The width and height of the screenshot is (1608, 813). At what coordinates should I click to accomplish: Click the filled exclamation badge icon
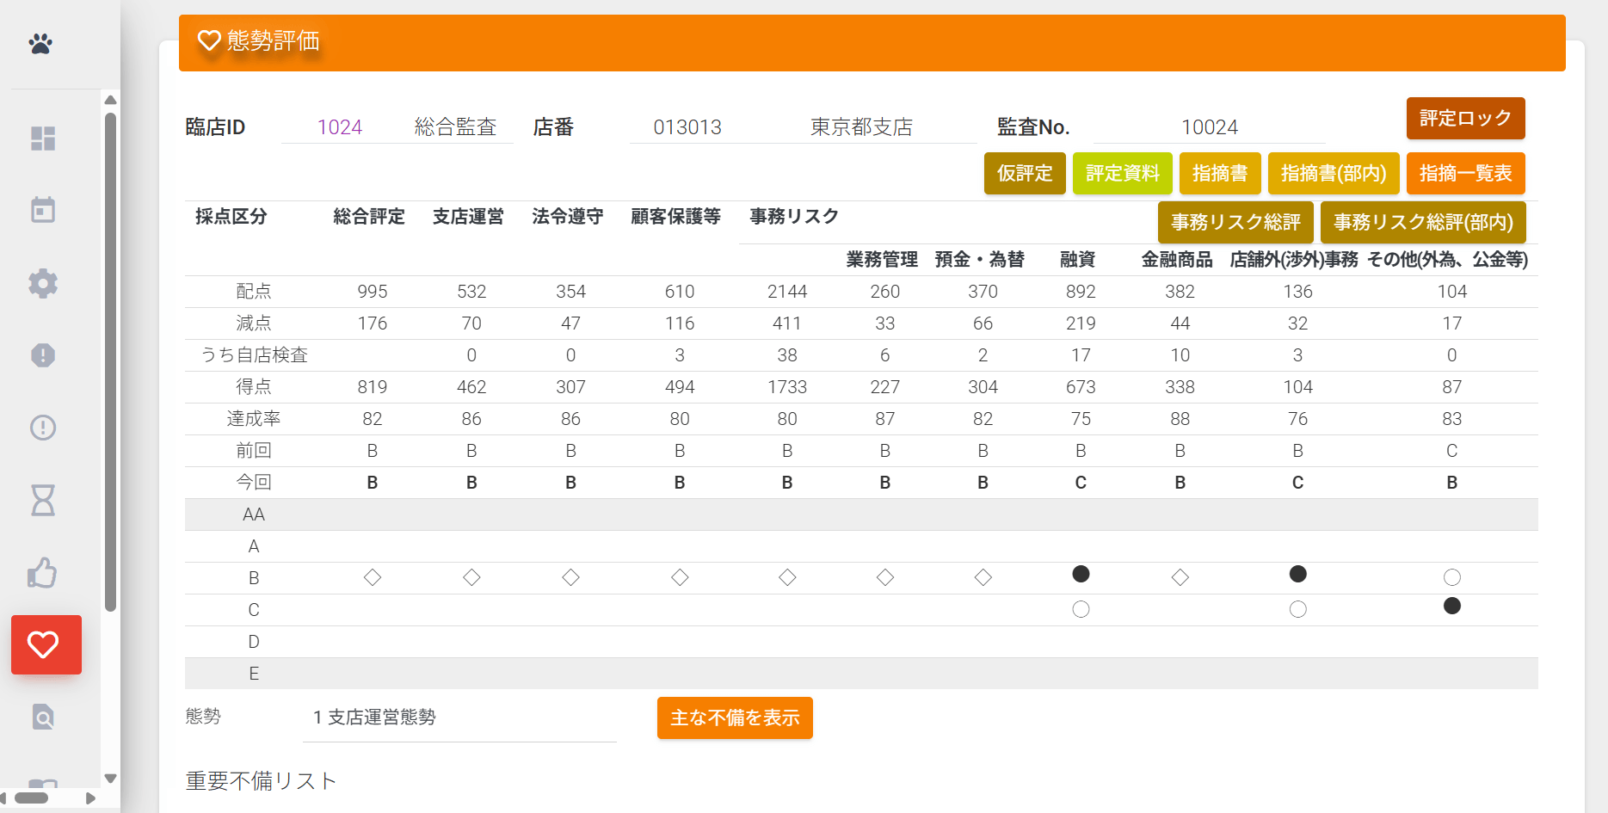click(x=43, y=355)
